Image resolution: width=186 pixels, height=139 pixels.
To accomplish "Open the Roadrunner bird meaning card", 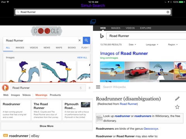I will point(15,110).
